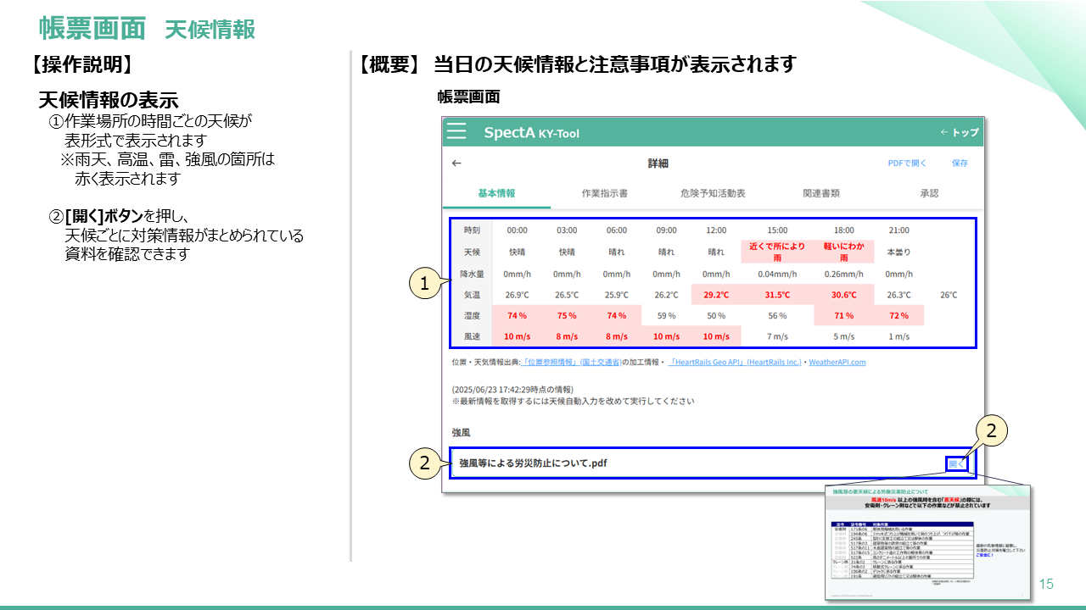
Task: Click PDFで開く in the detail header
Action: [x=907, y=163]
